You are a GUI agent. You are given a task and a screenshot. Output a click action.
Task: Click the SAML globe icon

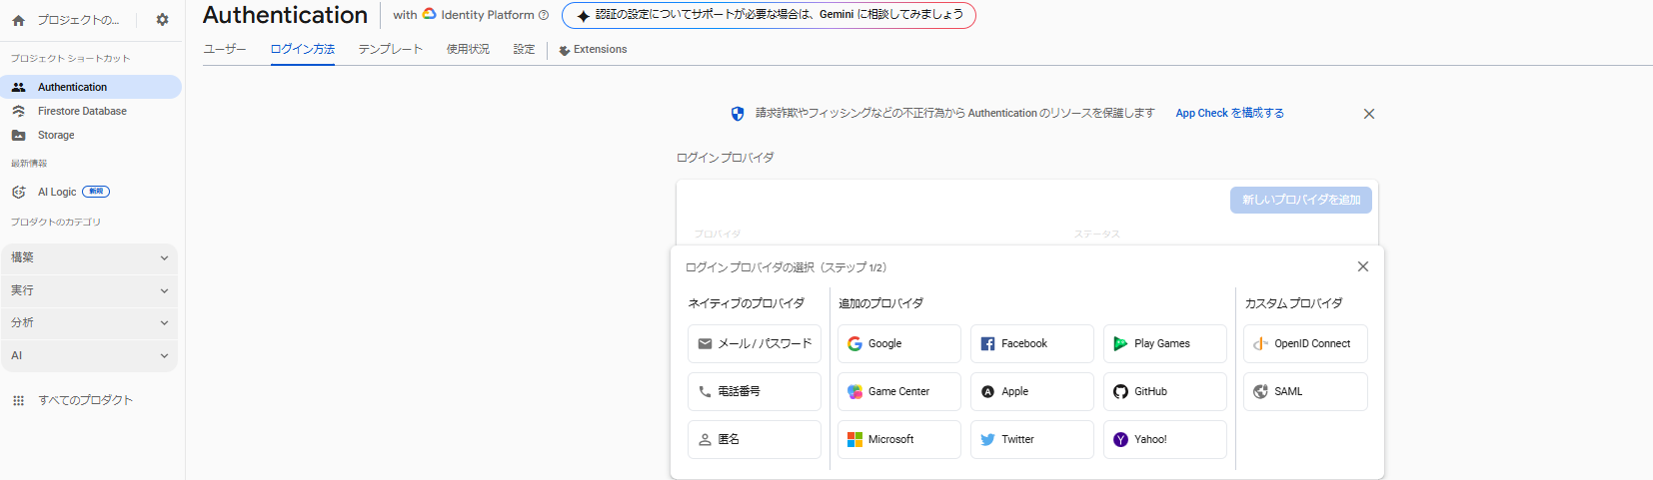point(1260,391)
